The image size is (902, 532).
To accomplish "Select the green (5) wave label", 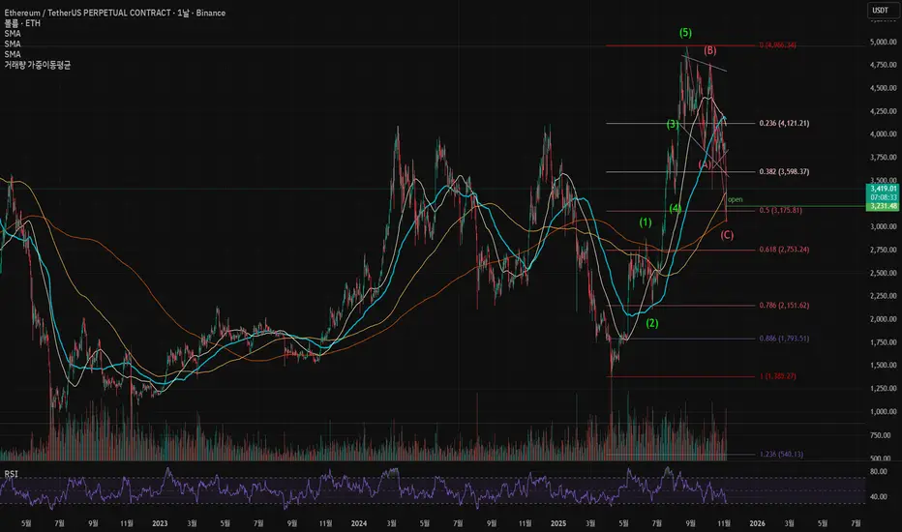I will (685, 33).
